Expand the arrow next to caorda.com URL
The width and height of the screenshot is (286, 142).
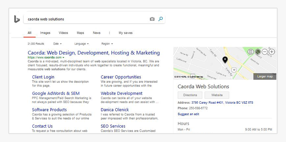[63, 57]
